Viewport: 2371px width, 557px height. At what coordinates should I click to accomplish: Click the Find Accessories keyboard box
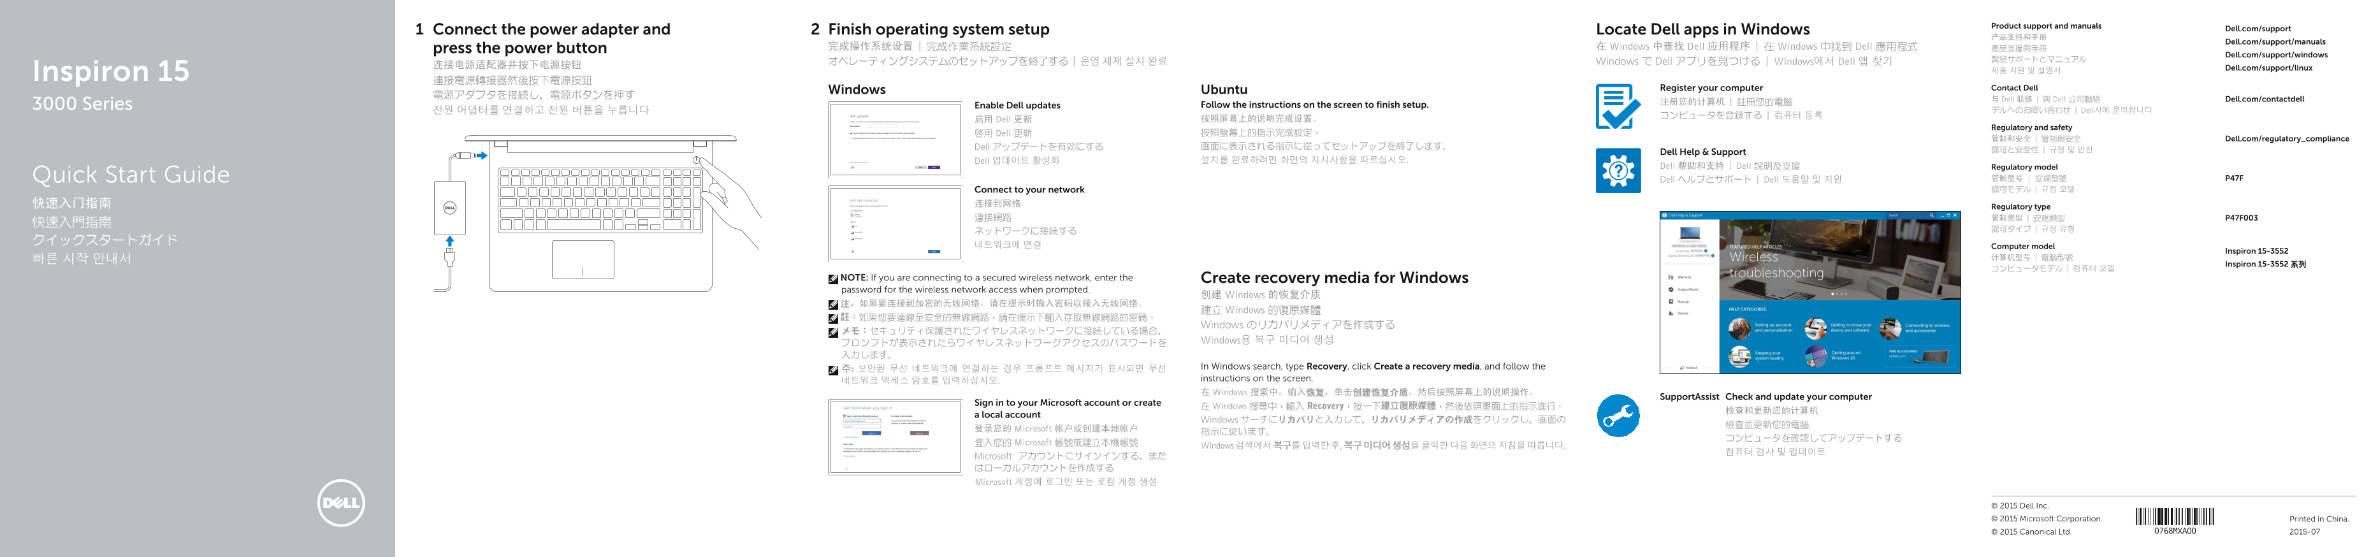1919,356
